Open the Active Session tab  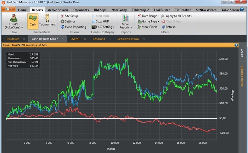pos(58,10)
